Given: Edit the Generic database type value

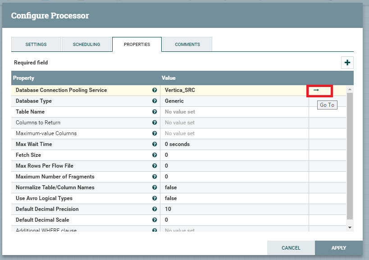Looking at the screenshot, I should pyautogui.click(x=234, y=101).
